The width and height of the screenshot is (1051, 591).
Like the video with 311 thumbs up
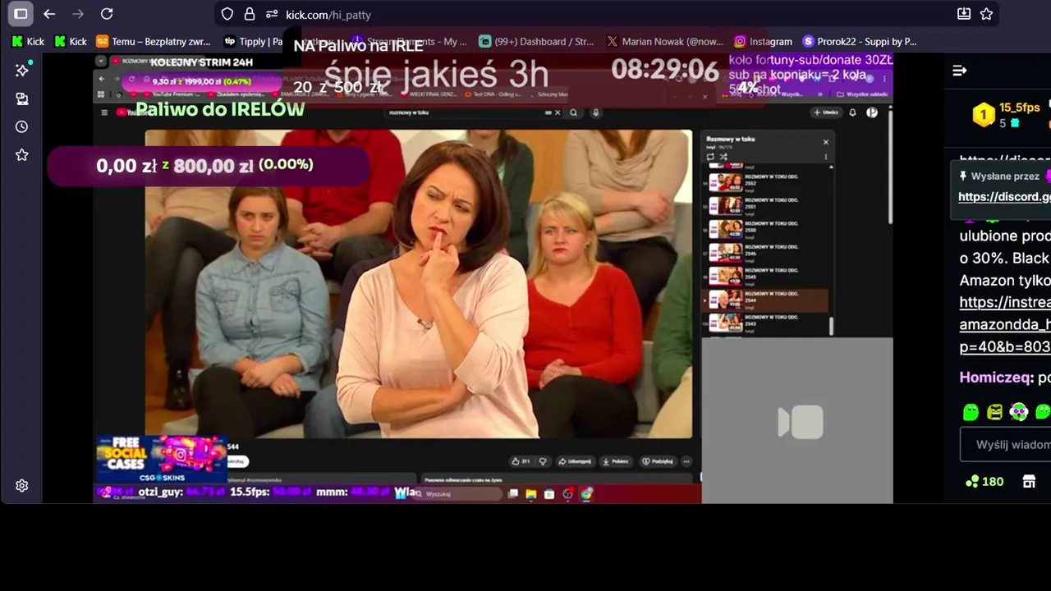coord(521,461)
